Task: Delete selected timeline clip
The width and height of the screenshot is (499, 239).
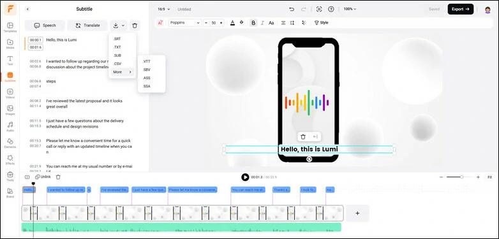Action: tap(58, 177)
